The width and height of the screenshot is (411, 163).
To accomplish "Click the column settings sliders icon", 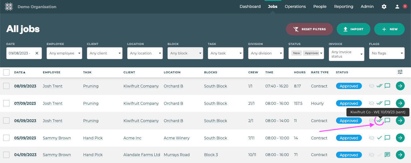I will pyautogui.click(x=400, y=72).
